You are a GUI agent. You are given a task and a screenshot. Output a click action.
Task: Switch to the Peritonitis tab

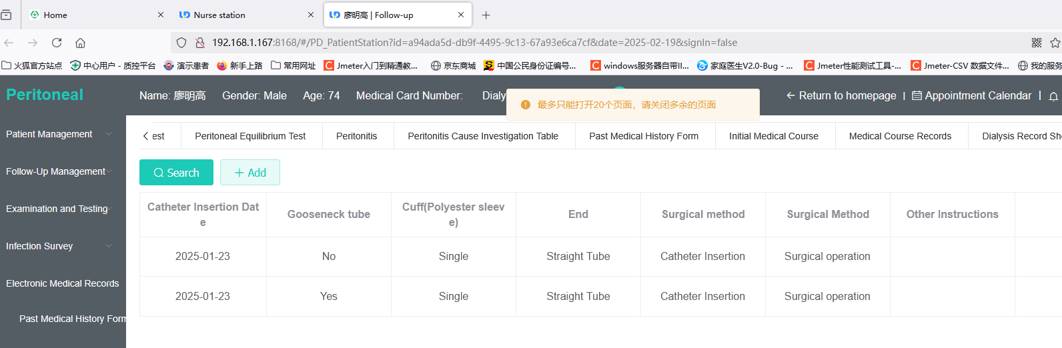pyautogui.click(x=356, y=136)
